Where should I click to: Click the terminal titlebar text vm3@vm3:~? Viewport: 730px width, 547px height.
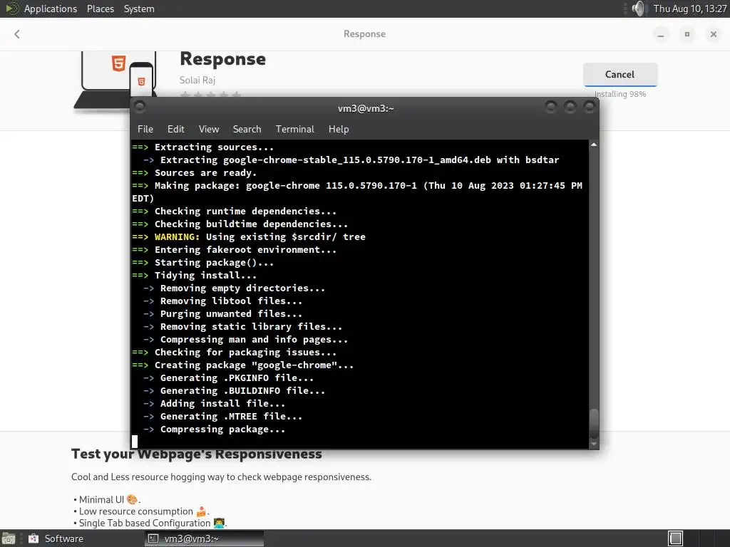point(366,108)
